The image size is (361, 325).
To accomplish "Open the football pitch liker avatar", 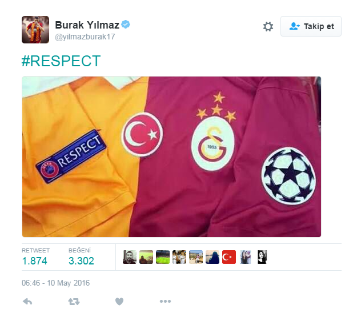I will coord(163,257).
